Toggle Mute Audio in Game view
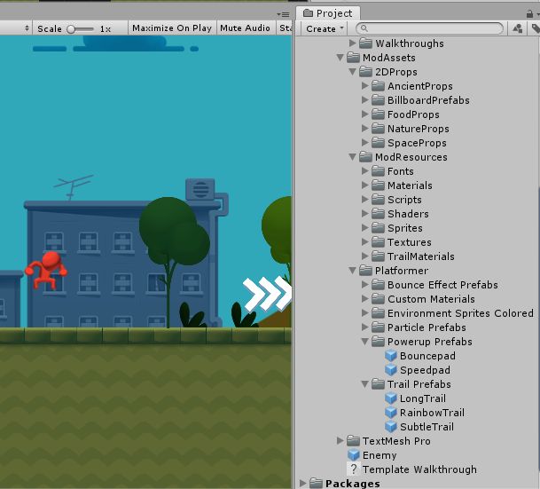Screen dimensions: 540x489 245,28
